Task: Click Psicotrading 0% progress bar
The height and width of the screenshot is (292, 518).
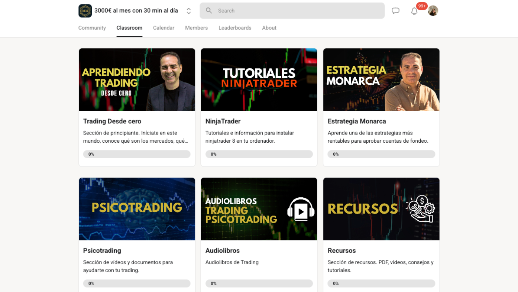Action: [137, 283]
